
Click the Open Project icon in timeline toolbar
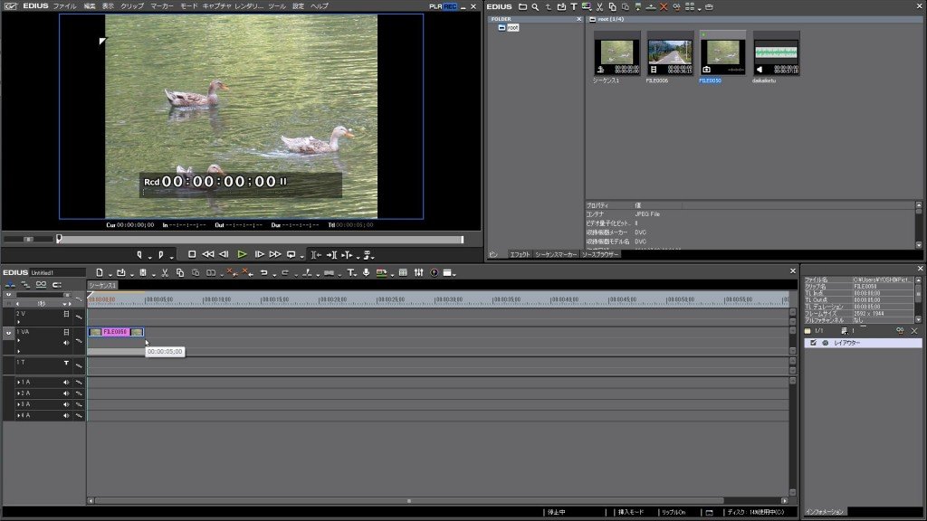tap(120, 273)
